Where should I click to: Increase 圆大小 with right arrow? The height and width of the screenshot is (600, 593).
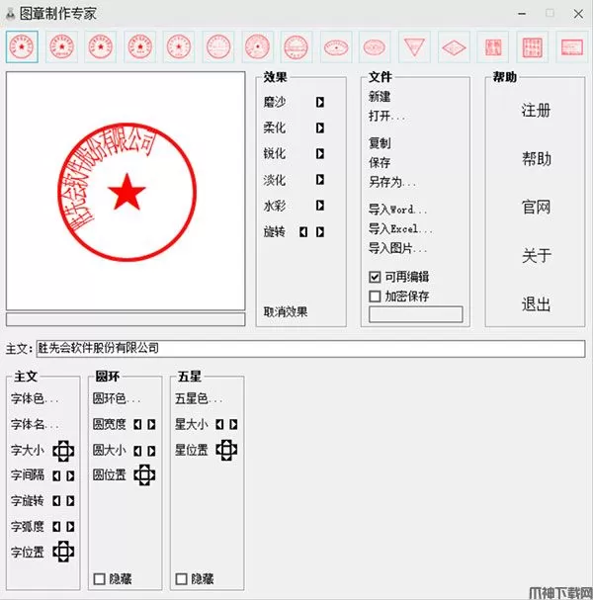point(151,451)
